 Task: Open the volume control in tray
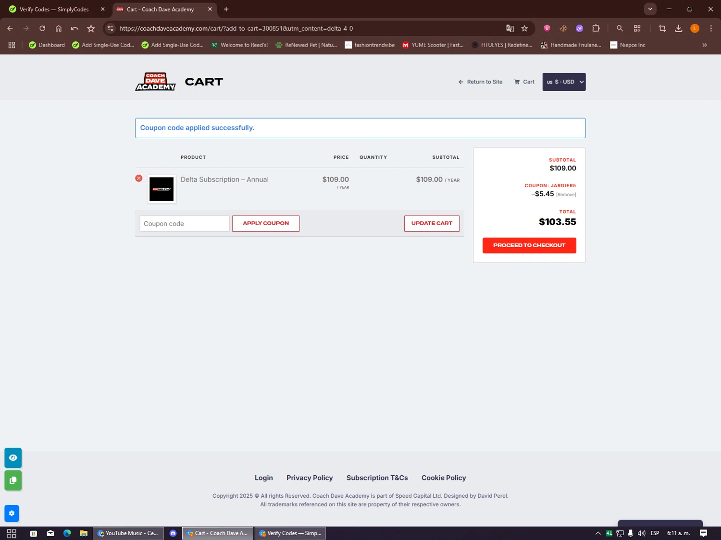(641, 533)
